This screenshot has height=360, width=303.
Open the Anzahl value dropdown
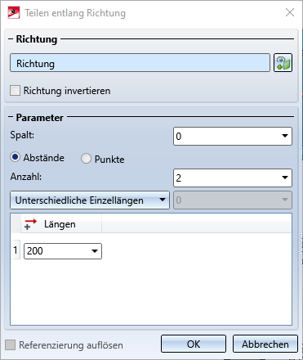285,178
